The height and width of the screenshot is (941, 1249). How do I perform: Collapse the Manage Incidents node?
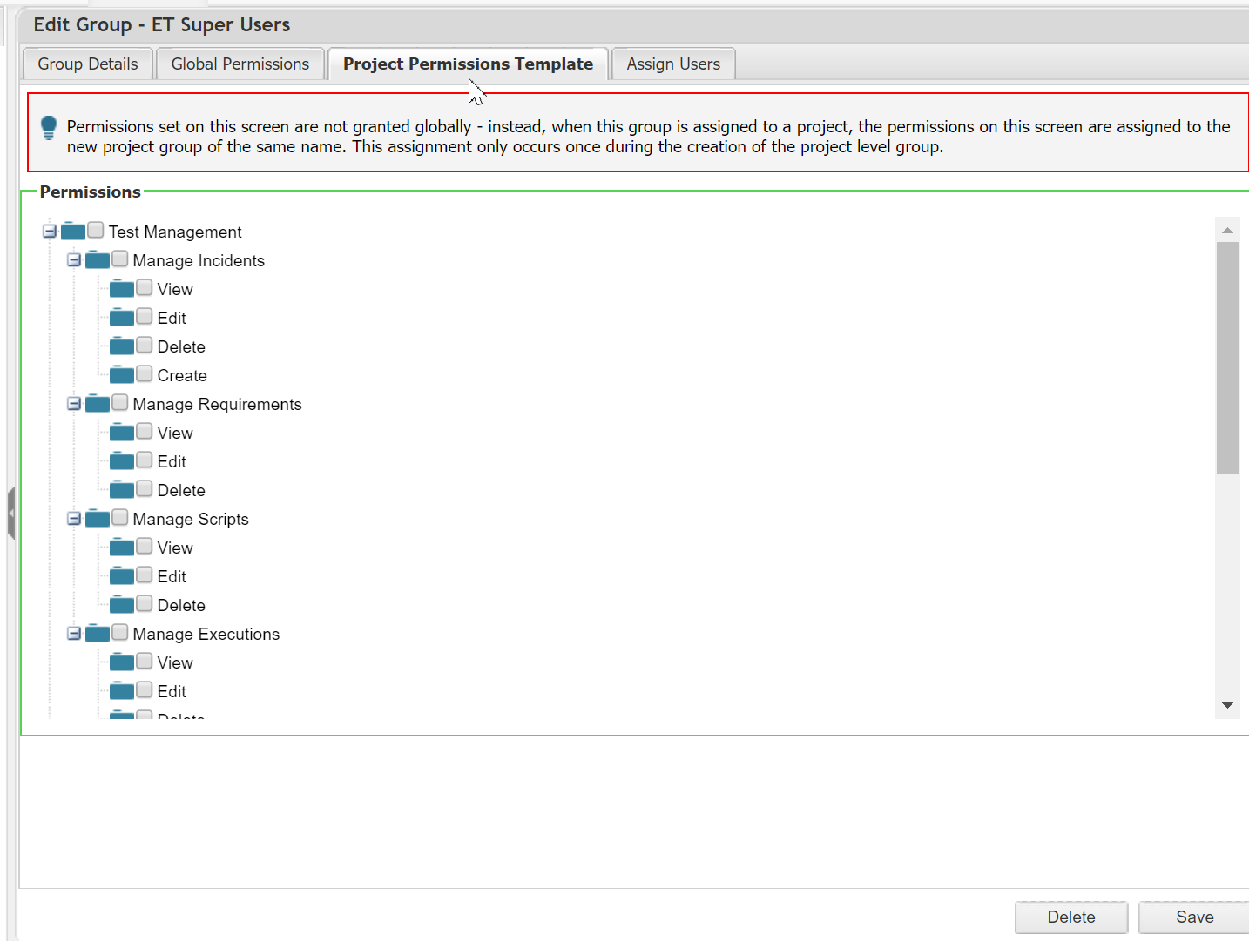point(74,260)
